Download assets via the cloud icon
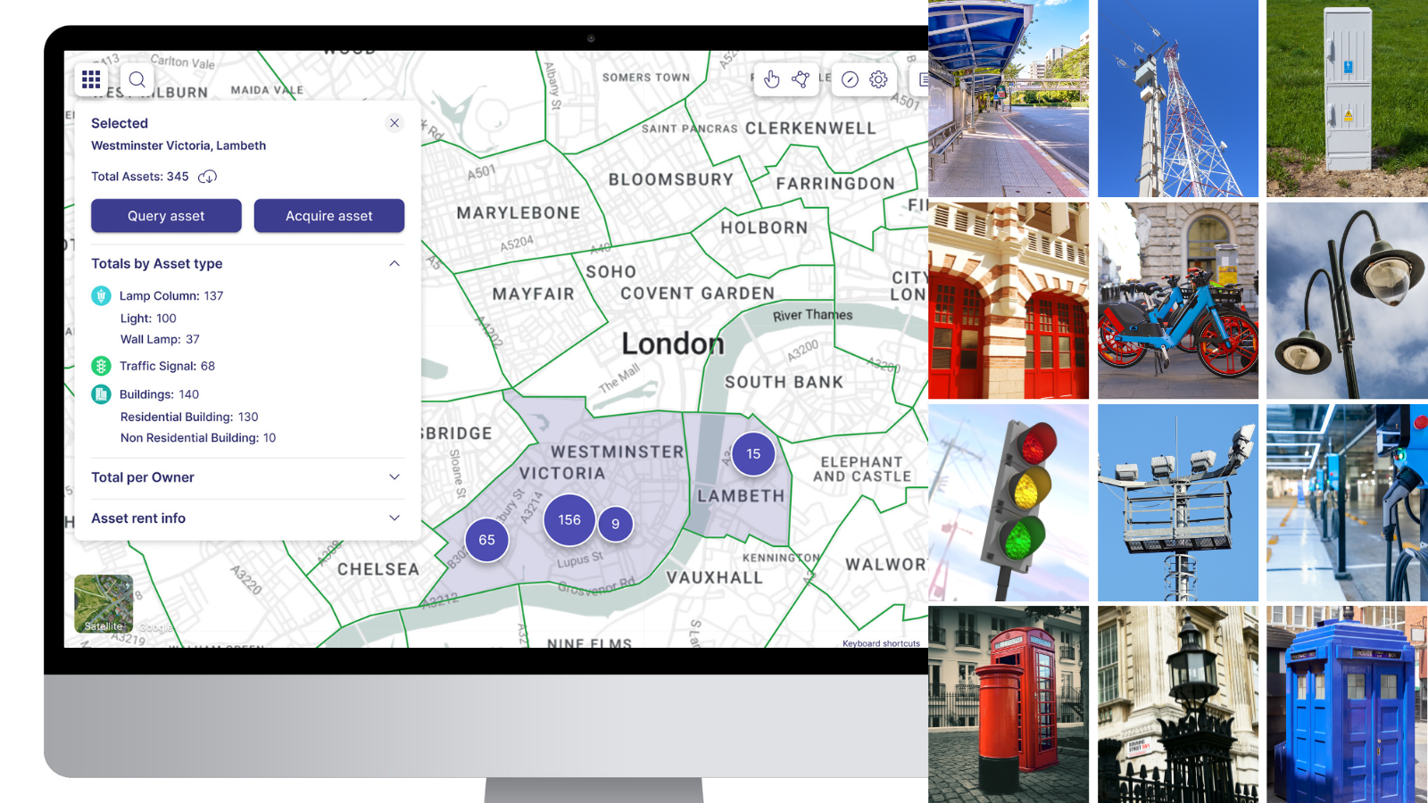 [208, 177]
